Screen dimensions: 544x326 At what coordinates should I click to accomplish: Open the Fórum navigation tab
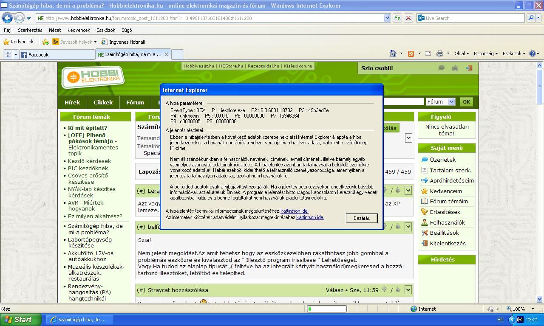pos(135,102)
